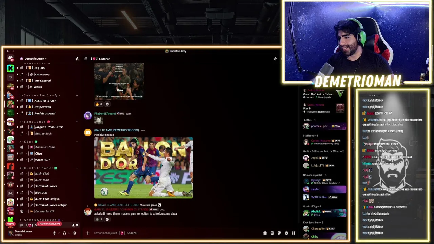Click the invite members icon beside Demetrio Army
Viewport: 434px width, 244px height.
click(x=77, y=59)
